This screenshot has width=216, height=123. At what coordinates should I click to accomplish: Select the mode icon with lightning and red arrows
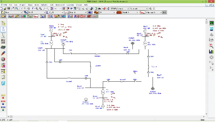click(56, 16)
